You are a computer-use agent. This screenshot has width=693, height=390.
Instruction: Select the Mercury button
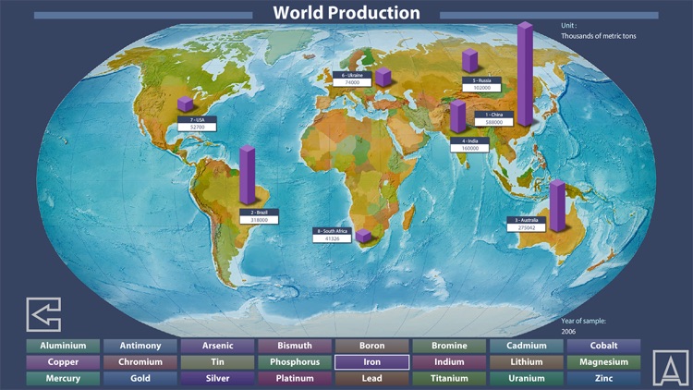(x=63, y=379)
